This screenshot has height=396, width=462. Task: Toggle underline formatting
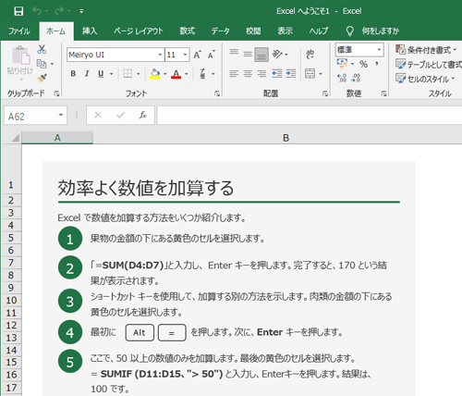(101, 74)
